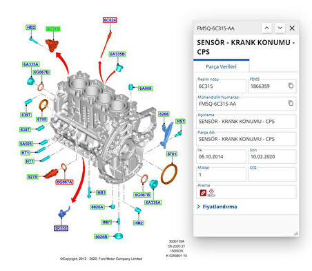Select the red-bordered 6G067A callout
The image size is (312, 271).
coord(65,183)
